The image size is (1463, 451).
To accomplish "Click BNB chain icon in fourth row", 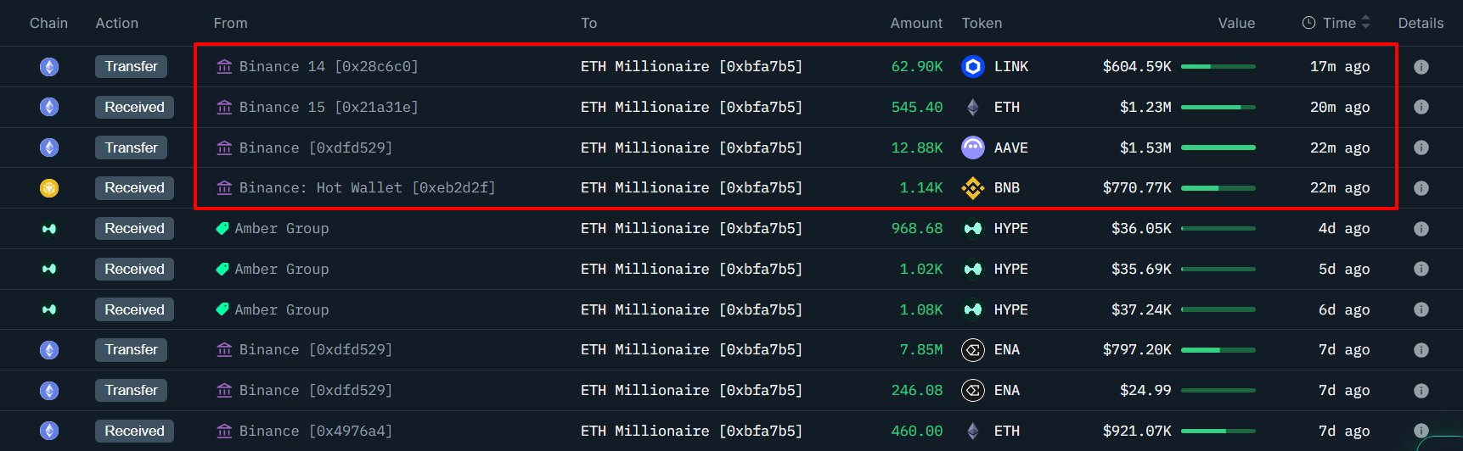I will [49, 188].
